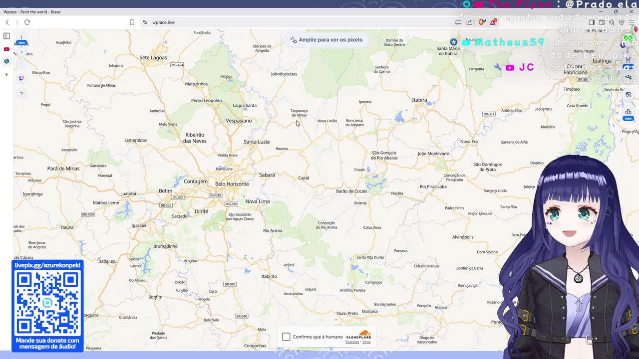This screenshot has height=359, width=639.
Task: Open the Twitch icon on the map
Action: (21, 78)
